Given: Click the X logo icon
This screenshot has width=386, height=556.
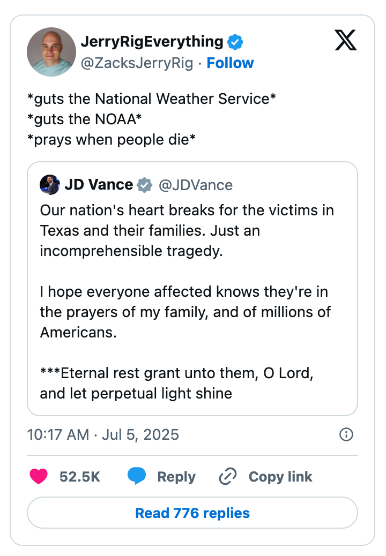Looking at the screenshot, I should click(346, 40).
